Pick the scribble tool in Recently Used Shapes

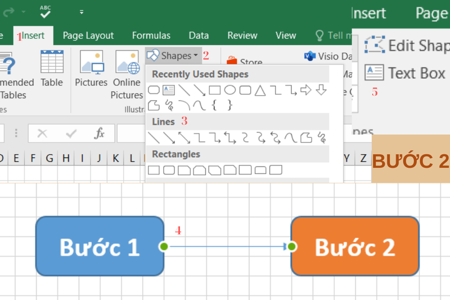pyautogui.click(x=169, y=105)
